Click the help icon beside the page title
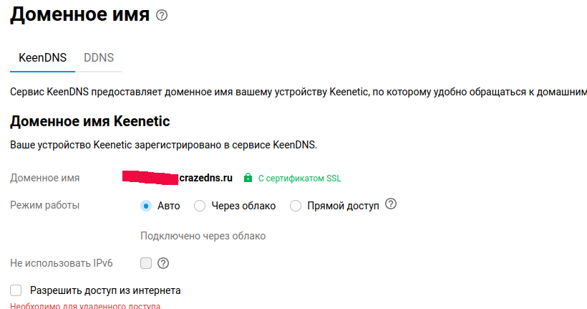Viewport: 587px width, 309px height. (x=162, y=15)
